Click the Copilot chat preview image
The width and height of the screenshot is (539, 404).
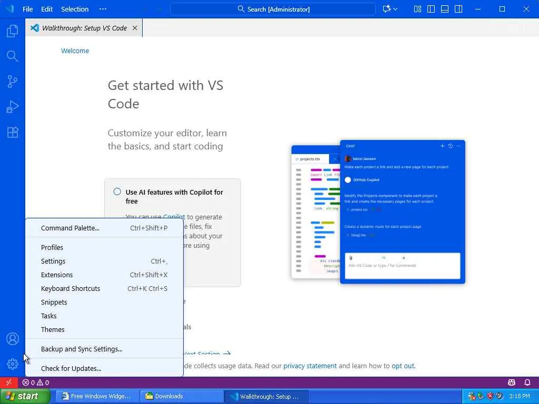pyautogui.click(x=378, y=212)
